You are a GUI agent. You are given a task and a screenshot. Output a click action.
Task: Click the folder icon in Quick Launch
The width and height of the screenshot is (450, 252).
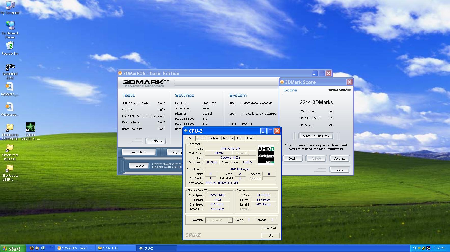(x=37, y=248)
